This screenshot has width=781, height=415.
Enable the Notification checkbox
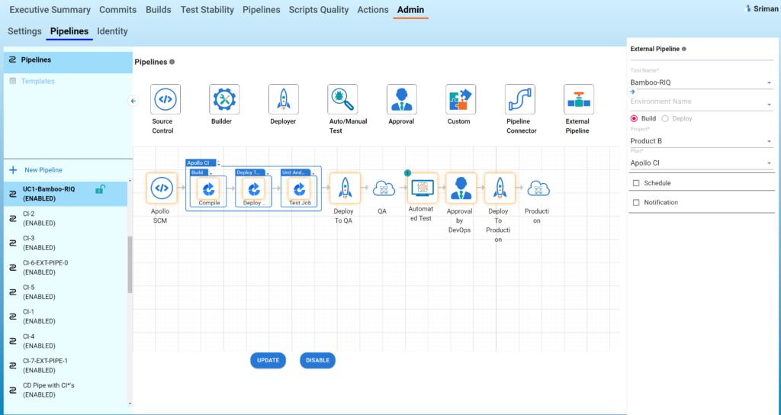click(x=636, y=202)
